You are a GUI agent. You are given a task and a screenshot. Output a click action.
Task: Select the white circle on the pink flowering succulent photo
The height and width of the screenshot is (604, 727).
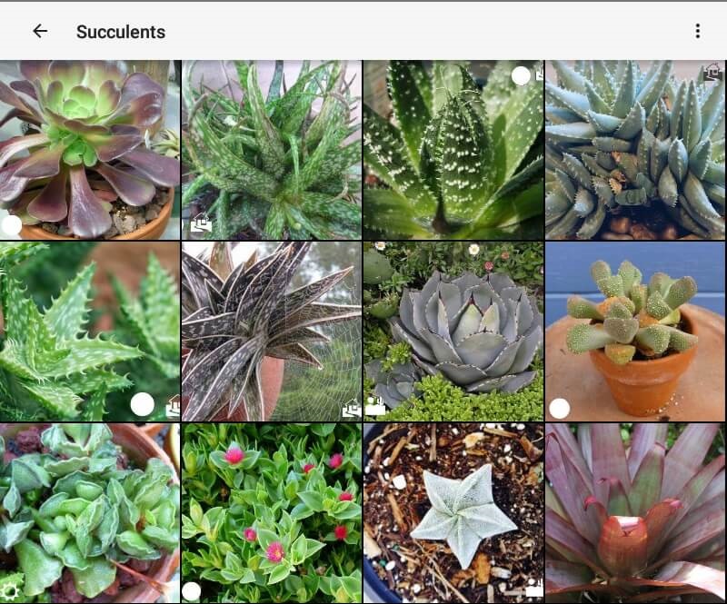tap(191, 591)
